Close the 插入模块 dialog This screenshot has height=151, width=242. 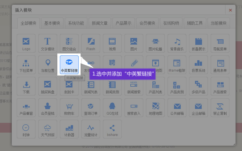click(230, 10)
